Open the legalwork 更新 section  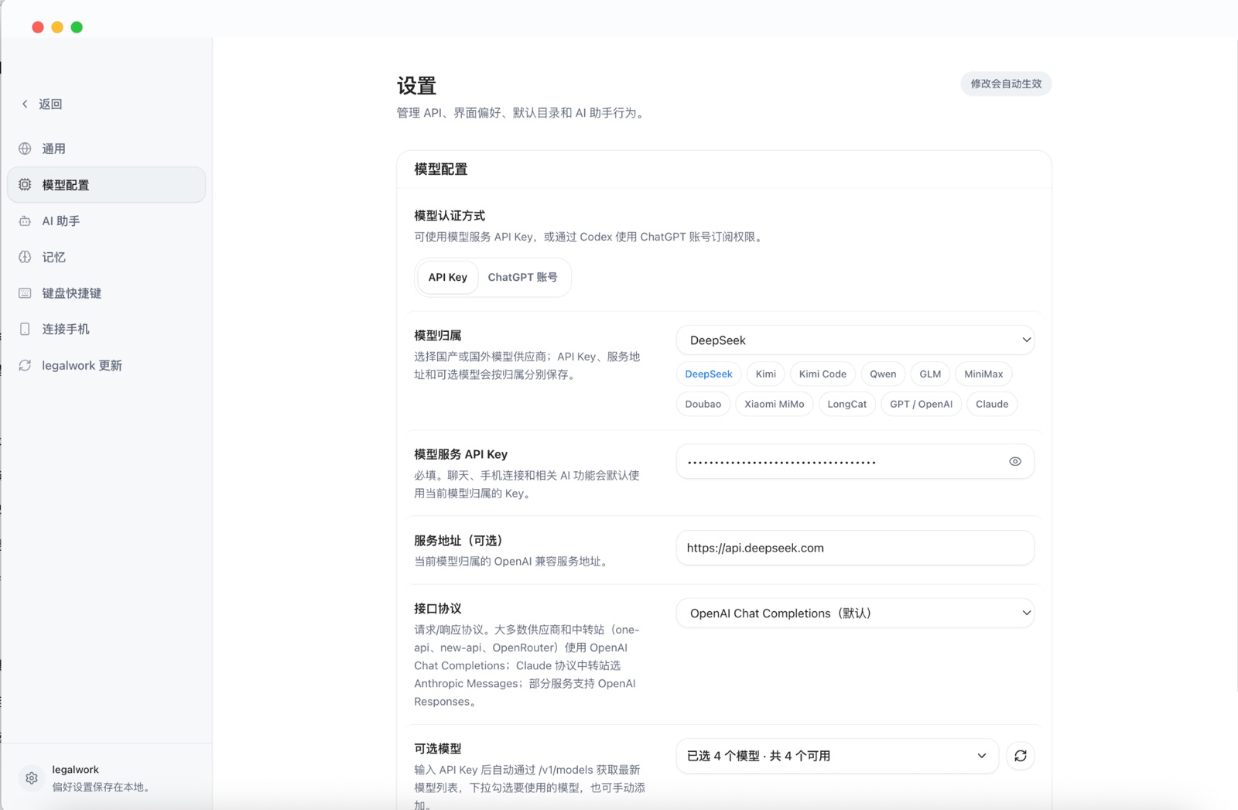[107, 365]
